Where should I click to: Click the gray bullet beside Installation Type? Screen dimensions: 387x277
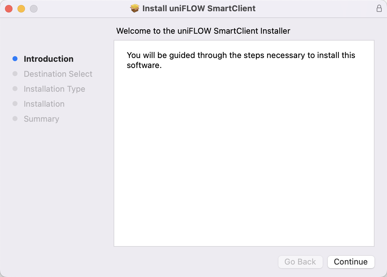click(15, 89)
